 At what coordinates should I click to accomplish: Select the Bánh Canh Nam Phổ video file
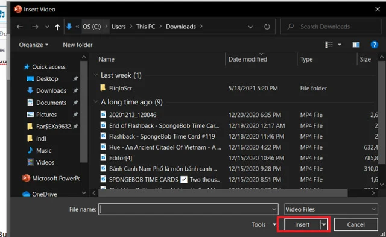click(x=163, y=169)
